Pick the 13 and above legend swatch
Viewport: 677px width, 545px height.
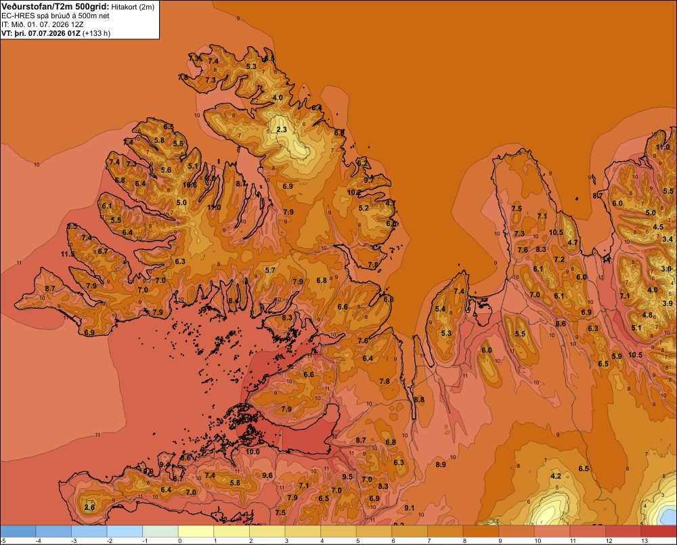659,531
